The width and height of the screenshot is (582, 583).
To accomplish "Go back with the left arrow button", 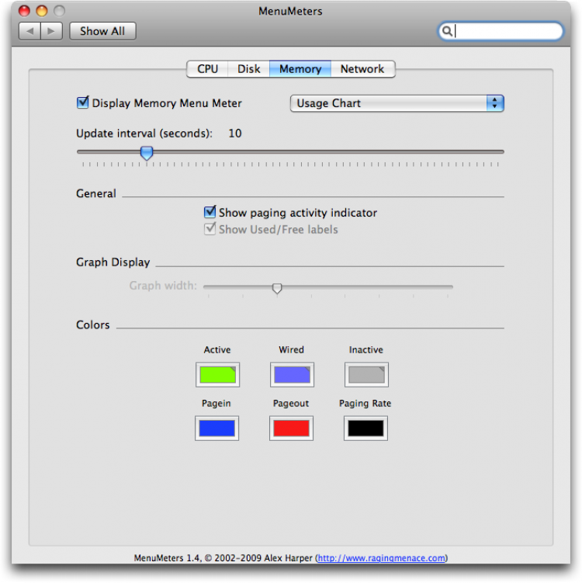I will click(29, 31).
